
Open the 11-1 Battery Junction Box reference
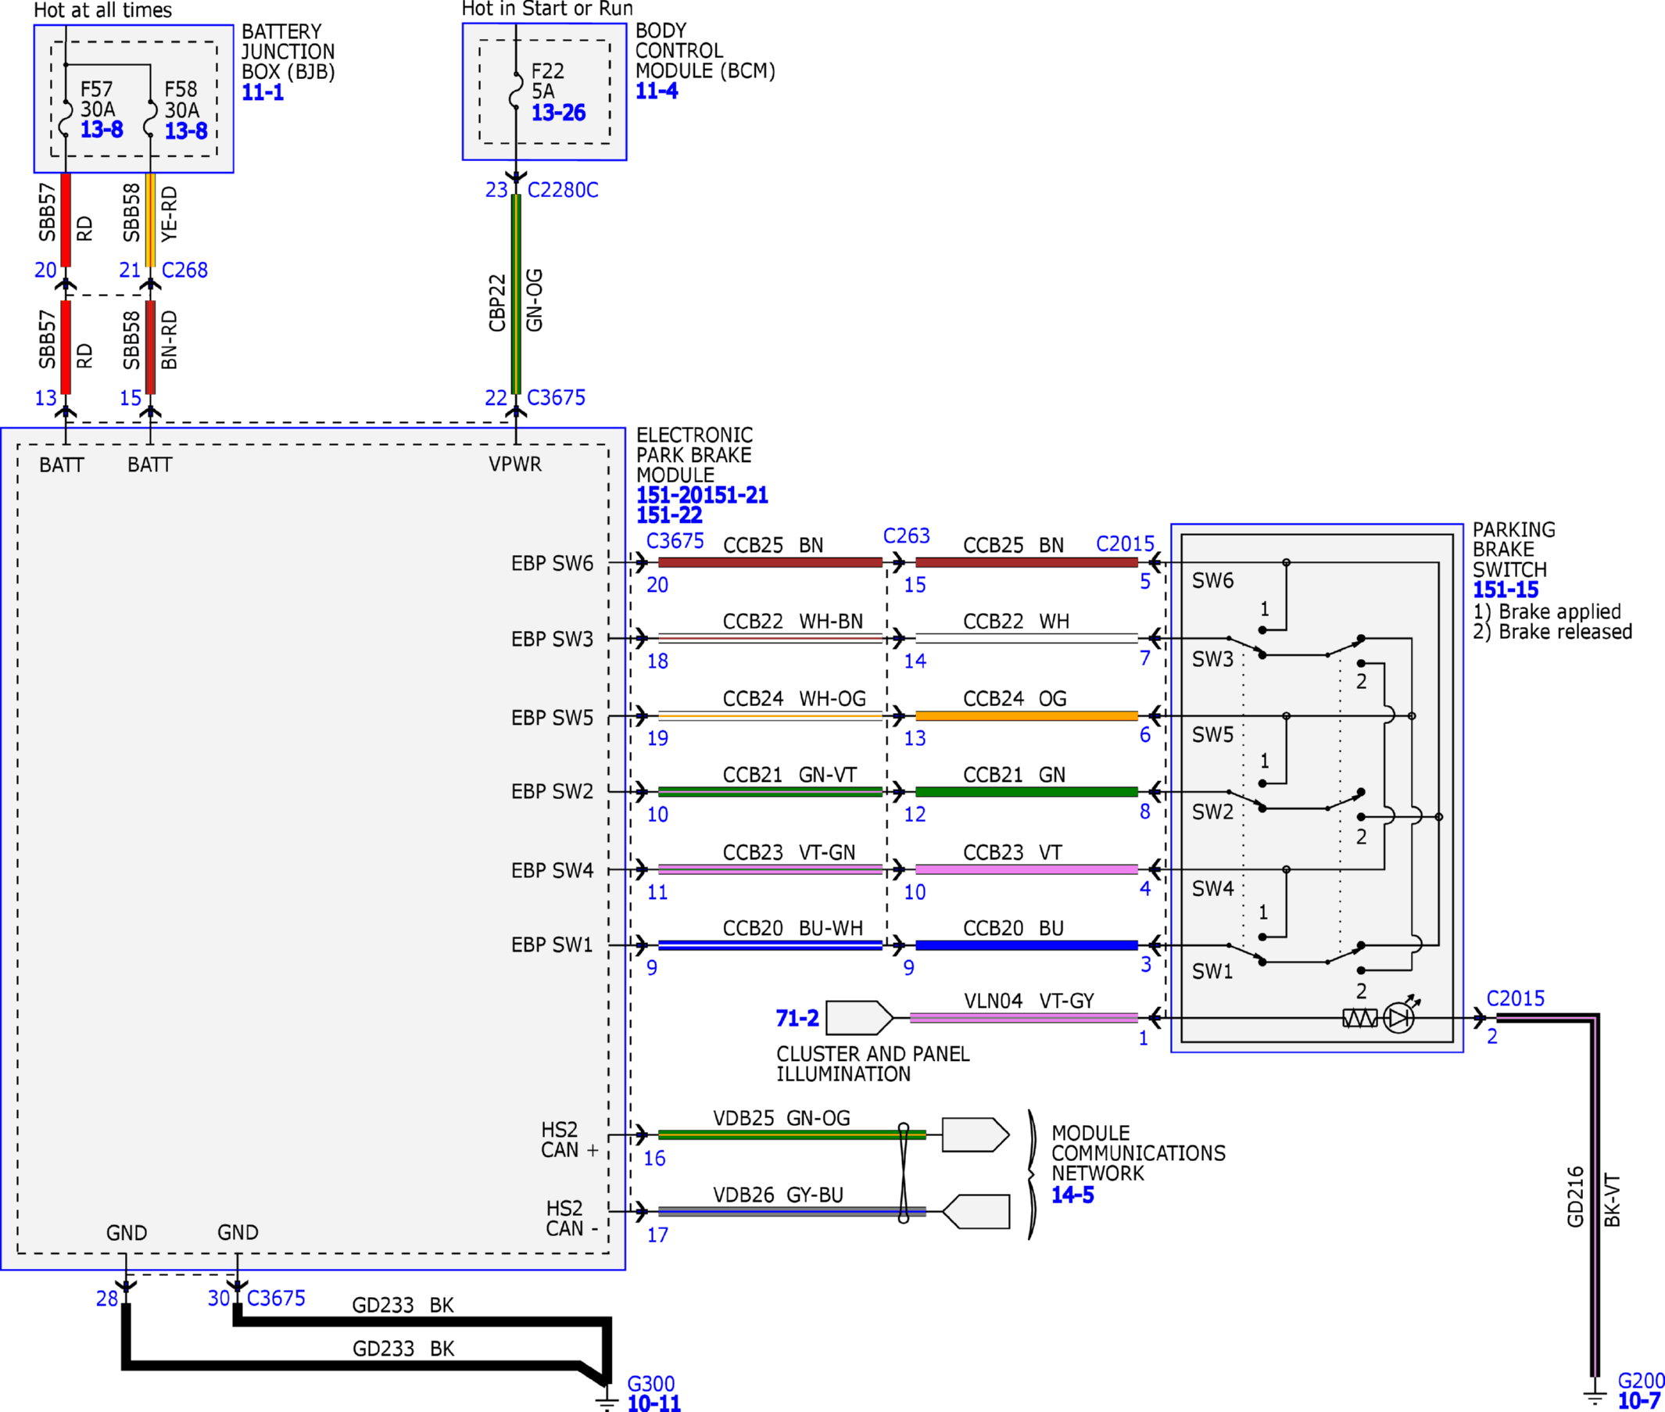point(263,92)
